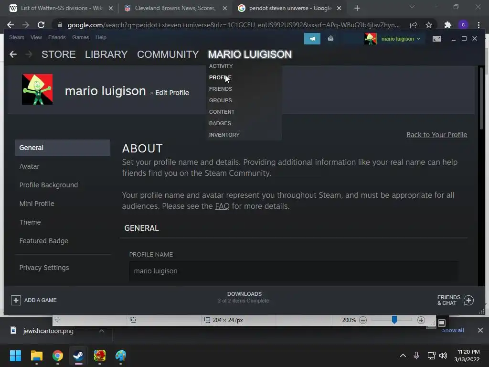Open File Explorer from taskbar
This screenshot has height=367, width=489.
click(x=36, y=356)
